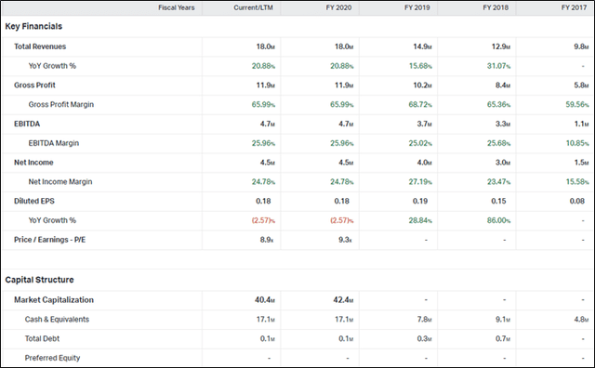Select FY 2020 market cap 42.4M
The width and height of the screenshot is (595, 368).
point(343,300)
